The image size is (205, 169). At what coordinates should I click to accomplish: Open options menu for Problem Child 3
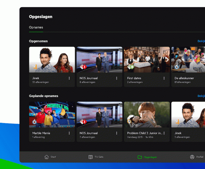(164, 133)
